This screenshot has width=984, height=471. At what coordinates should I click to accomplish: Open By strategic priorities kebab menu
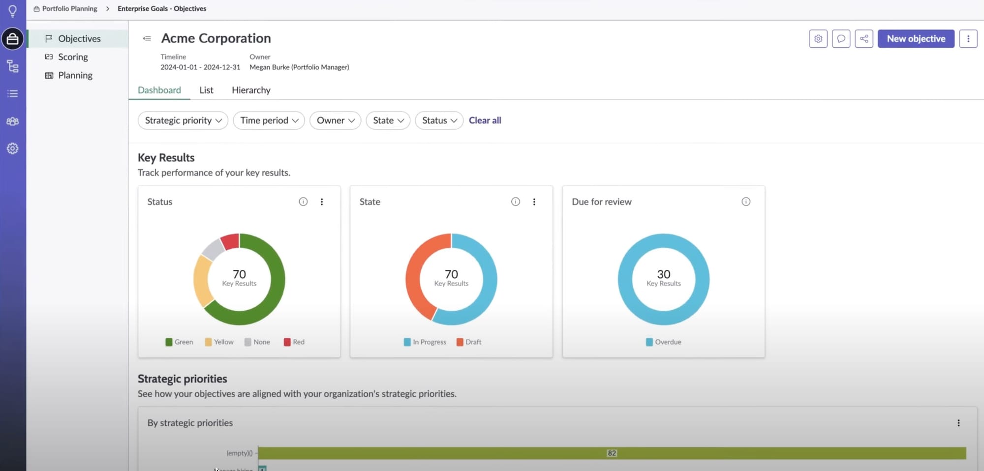coord(958,423)
